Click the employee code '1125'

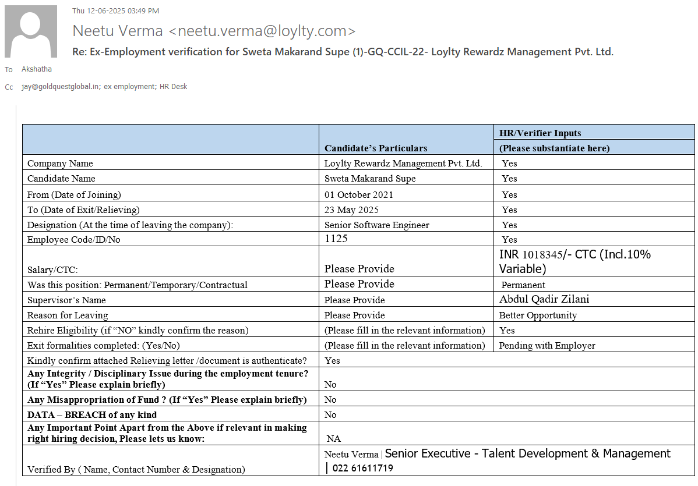pos(336,239)
